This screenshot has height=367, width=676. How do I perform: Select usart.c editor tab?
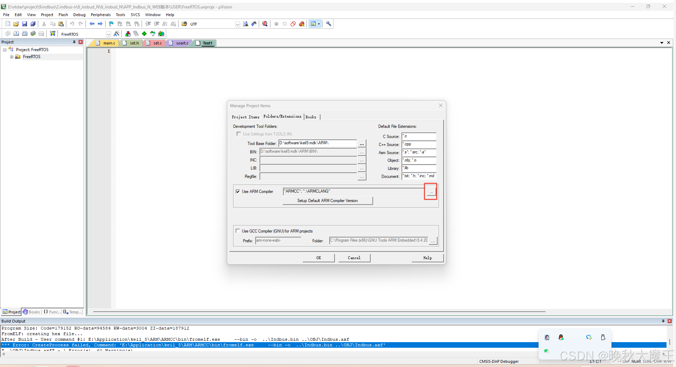pos(179,43)
